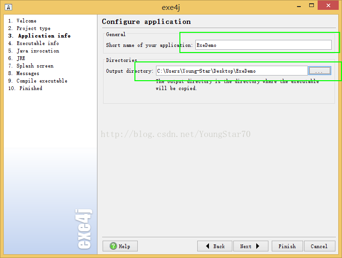
Task: Go to the Project type step
Action: 29,28
